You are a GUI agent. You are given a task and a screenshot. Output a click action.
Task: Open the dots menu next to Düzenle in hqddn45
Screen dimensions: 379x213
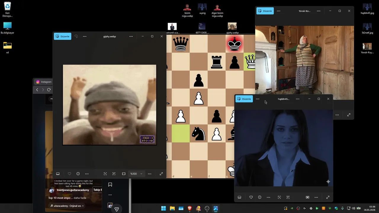click(258, 99)
